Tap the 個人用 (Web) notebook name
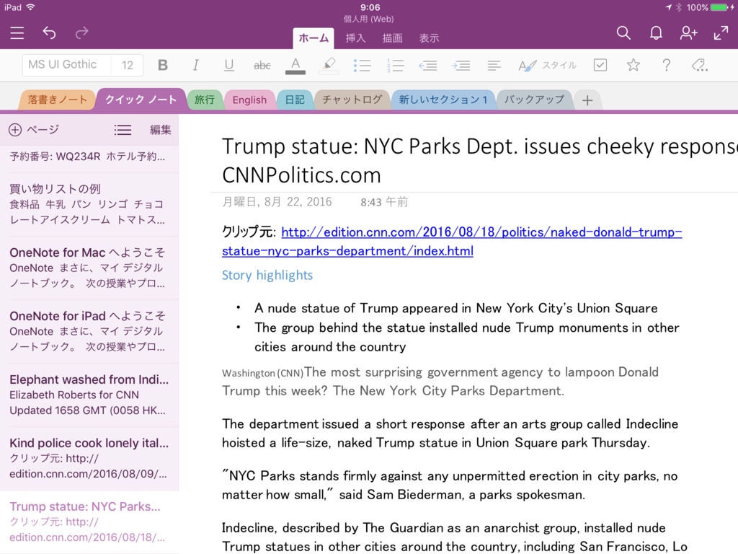The height and width of the screenshot is (554, 738). [368, 19]
